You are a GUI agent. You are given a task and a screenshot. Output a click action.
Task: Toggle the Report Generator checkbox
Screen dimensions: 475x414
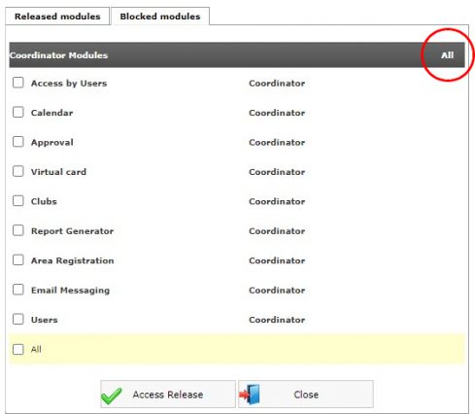[x=18, y=230]
